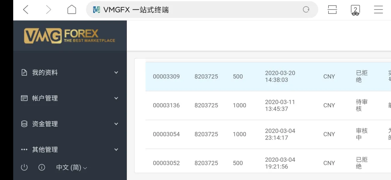
Task: Expand the 我的资料 chevron
Action: coord(116,73)
